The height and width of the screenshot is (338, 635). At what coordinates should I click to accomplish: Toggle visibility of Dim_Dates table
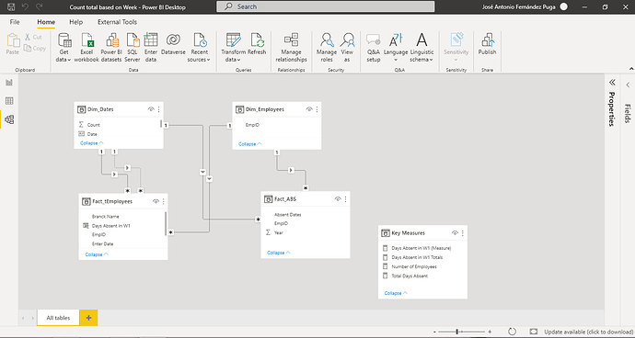coord(151,109)
